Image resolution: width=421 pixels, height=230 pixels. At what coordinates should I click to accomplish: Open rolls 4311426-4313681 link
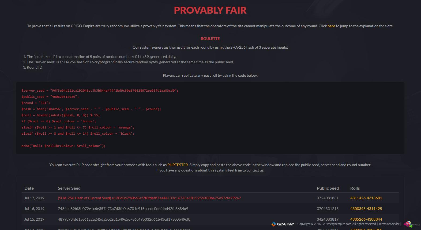tap(366, 198)
